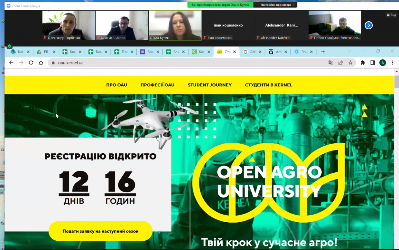Toggle the browser side panel icon

pos(373,63)
